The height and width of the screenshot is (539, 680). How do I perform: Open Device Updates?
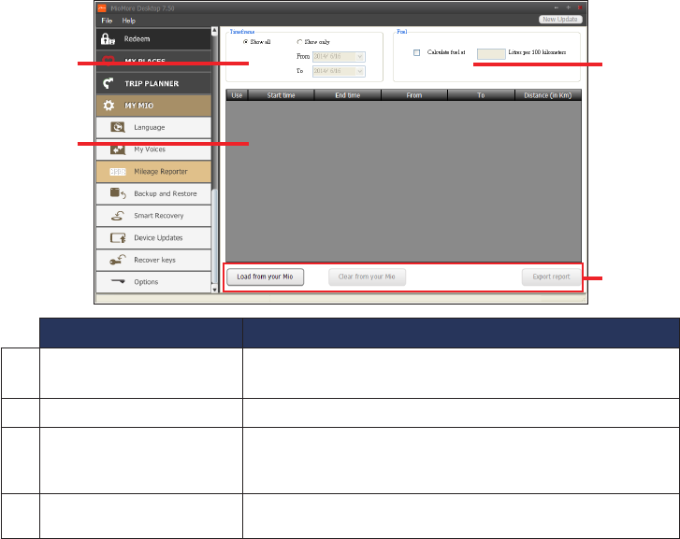coord(153,238)
